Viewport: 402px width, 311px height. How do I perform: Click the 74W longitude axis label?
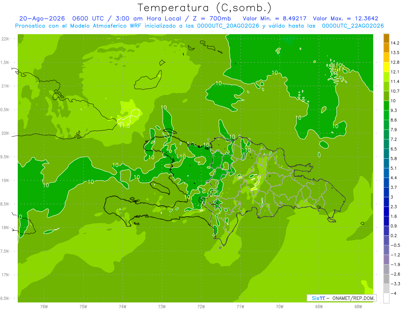tap(123, 307)
